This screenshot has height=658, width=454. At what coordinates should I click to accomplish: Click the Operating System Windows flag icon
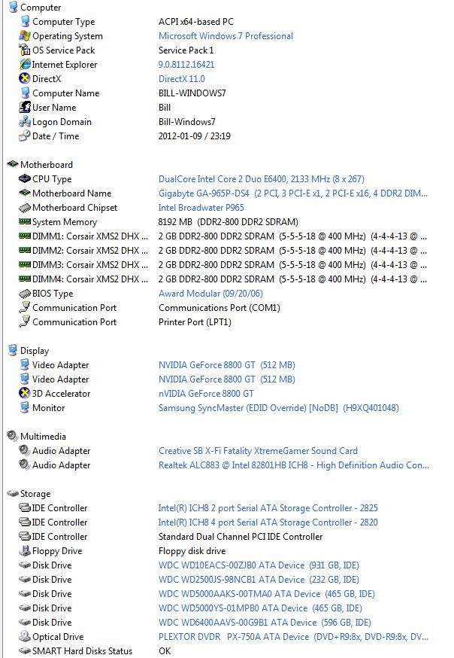25,35
